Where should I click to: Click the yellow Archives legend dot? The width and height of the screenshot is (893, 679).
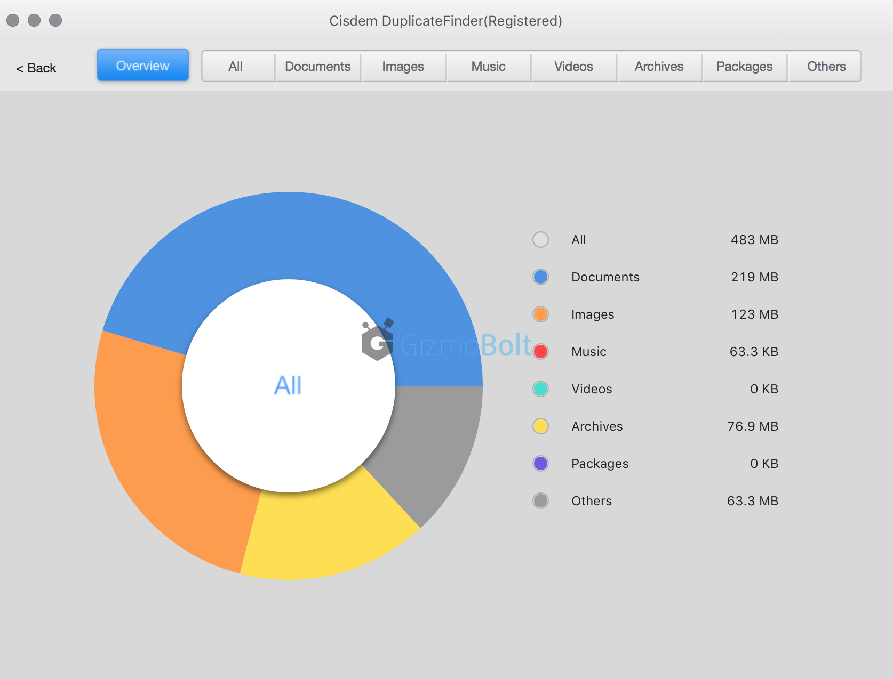click(x=541, y=426)
